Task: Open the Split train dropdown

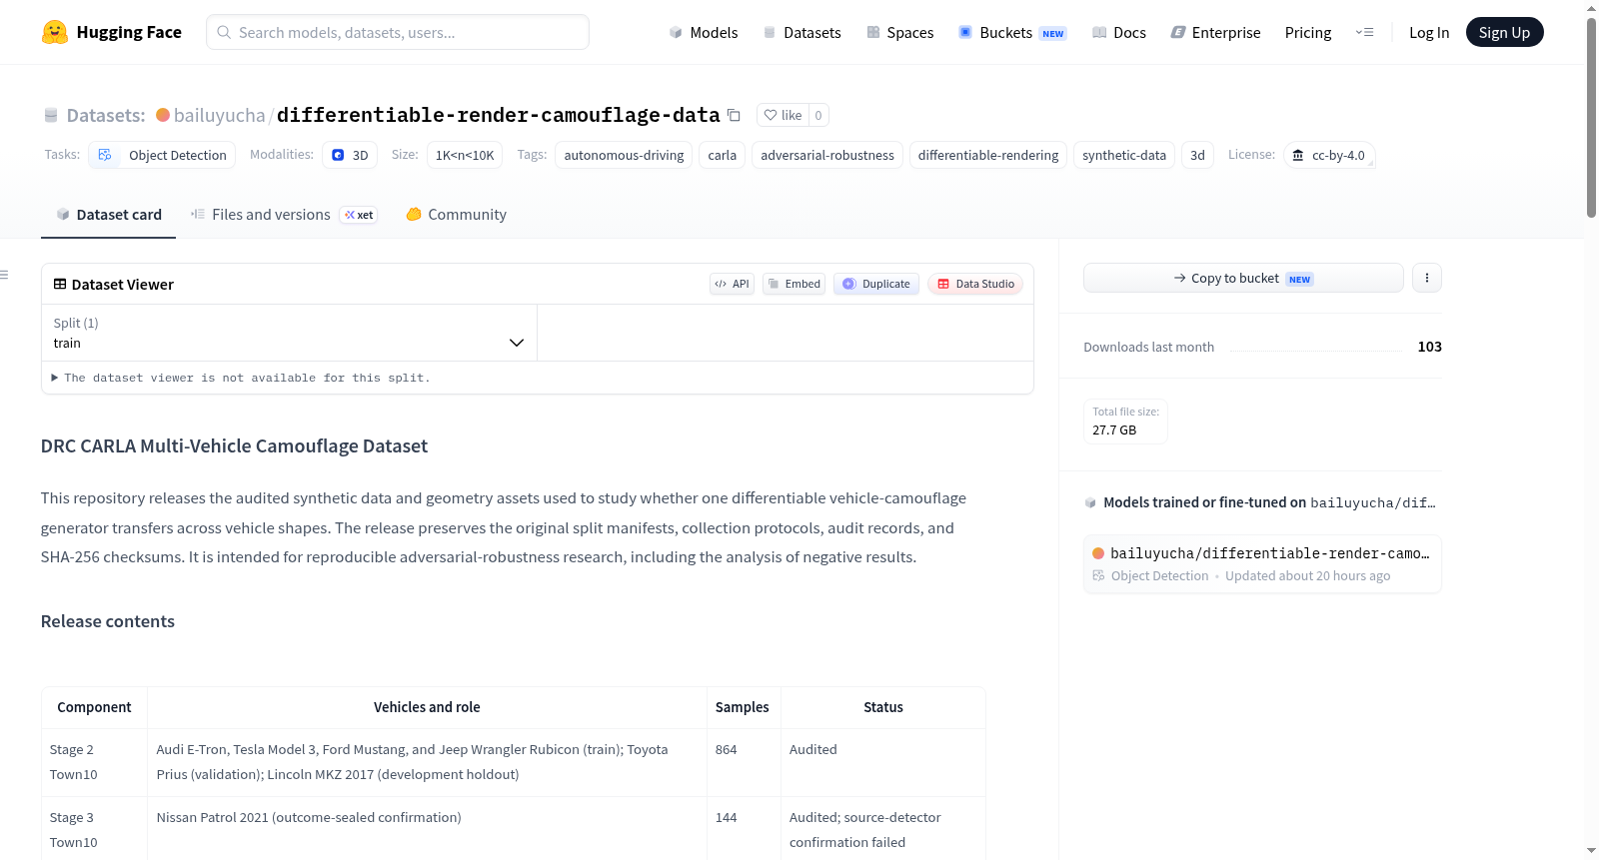Action: (289, 333)
